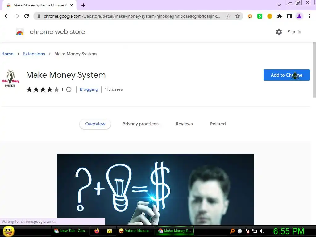Screen dimensions: 316x237
Task: Go to Extensions breadcrumb
Action: (x=34, y=54)
